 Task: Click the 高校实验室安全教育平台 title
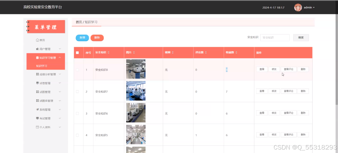point(43,7)
